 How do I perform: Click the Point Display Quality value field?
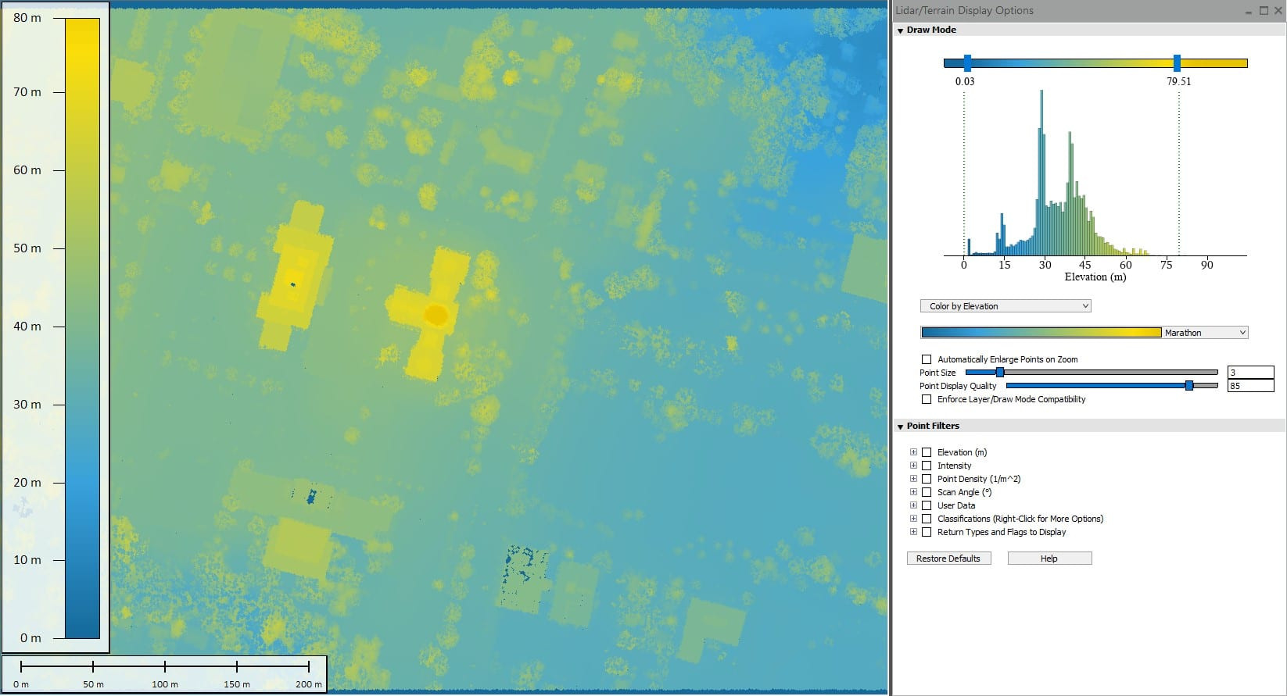click(1249, 386)
